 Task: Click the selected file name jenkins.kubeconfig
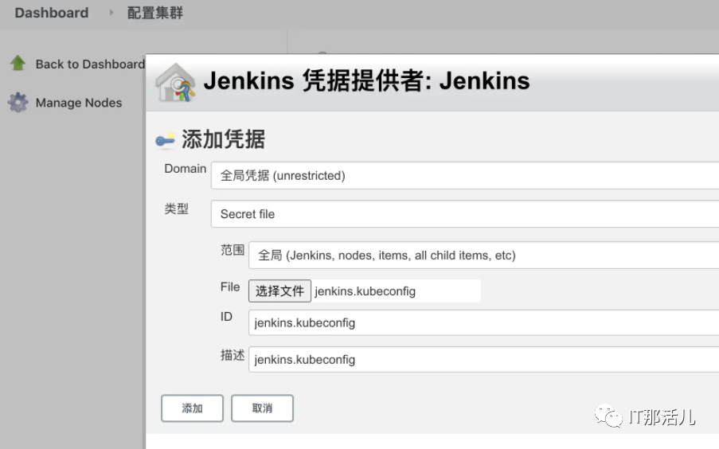tap(365, 291)
